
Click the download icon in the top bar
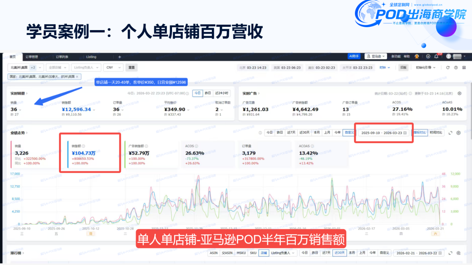pos(428,57)
